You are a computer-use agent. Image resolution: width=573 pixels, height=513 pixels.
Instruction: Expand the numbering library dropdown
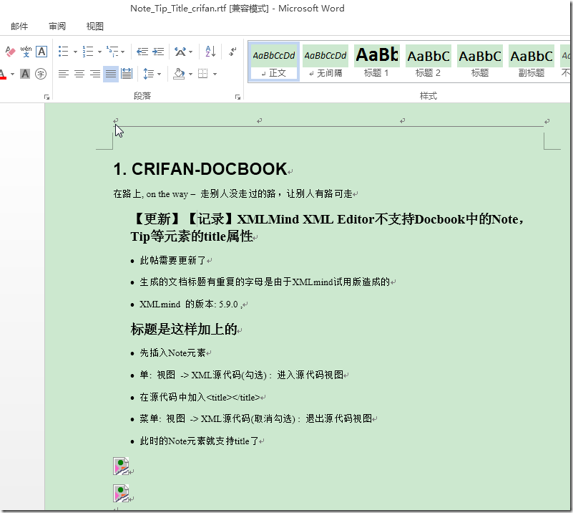point(99,52)
